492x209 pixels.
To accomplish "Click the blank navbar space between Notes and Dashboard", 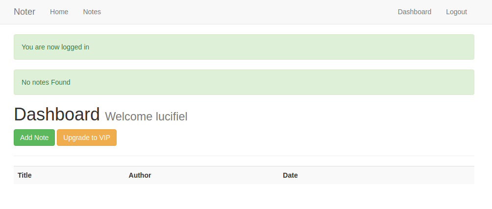I will [249, 12].
